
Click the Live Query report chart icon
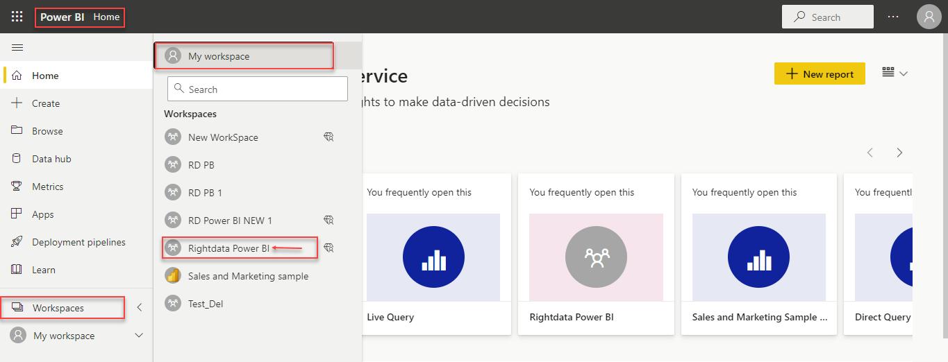433,257
